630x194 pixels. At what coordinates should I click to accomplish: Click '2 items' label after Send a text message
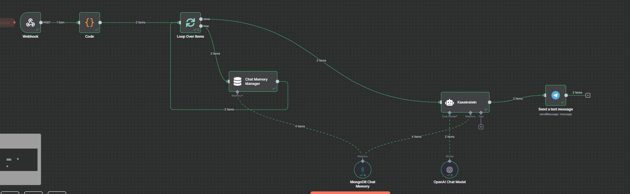(577, 93)
